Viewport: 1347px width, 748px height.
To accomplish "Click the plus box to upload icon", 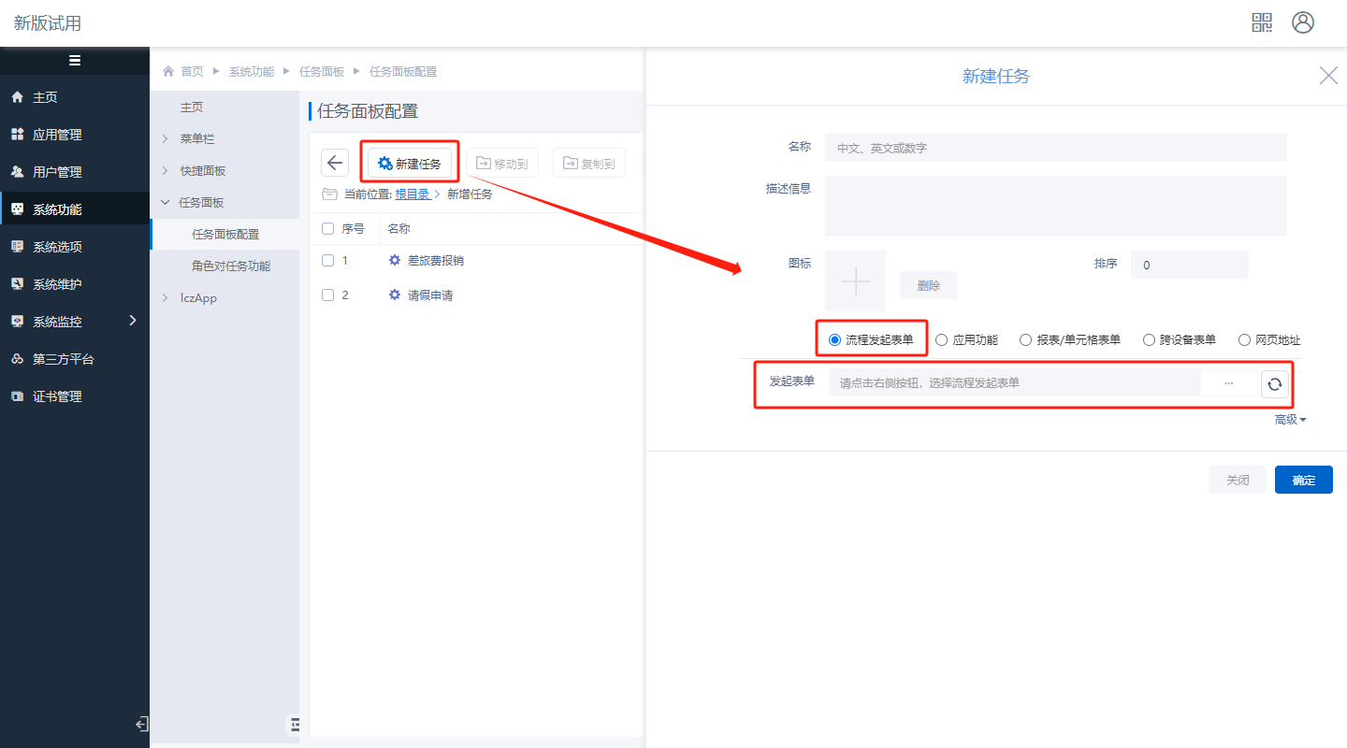I will point(855,280).
